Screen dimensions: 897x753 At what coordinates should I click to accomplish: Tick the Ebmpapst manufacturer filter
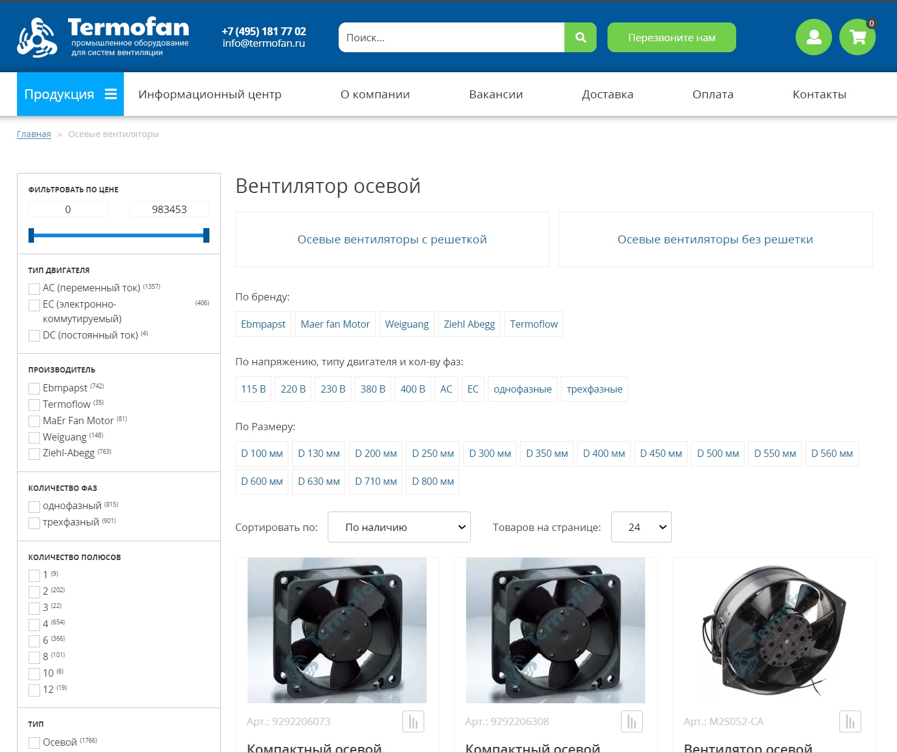coord(34,388)
